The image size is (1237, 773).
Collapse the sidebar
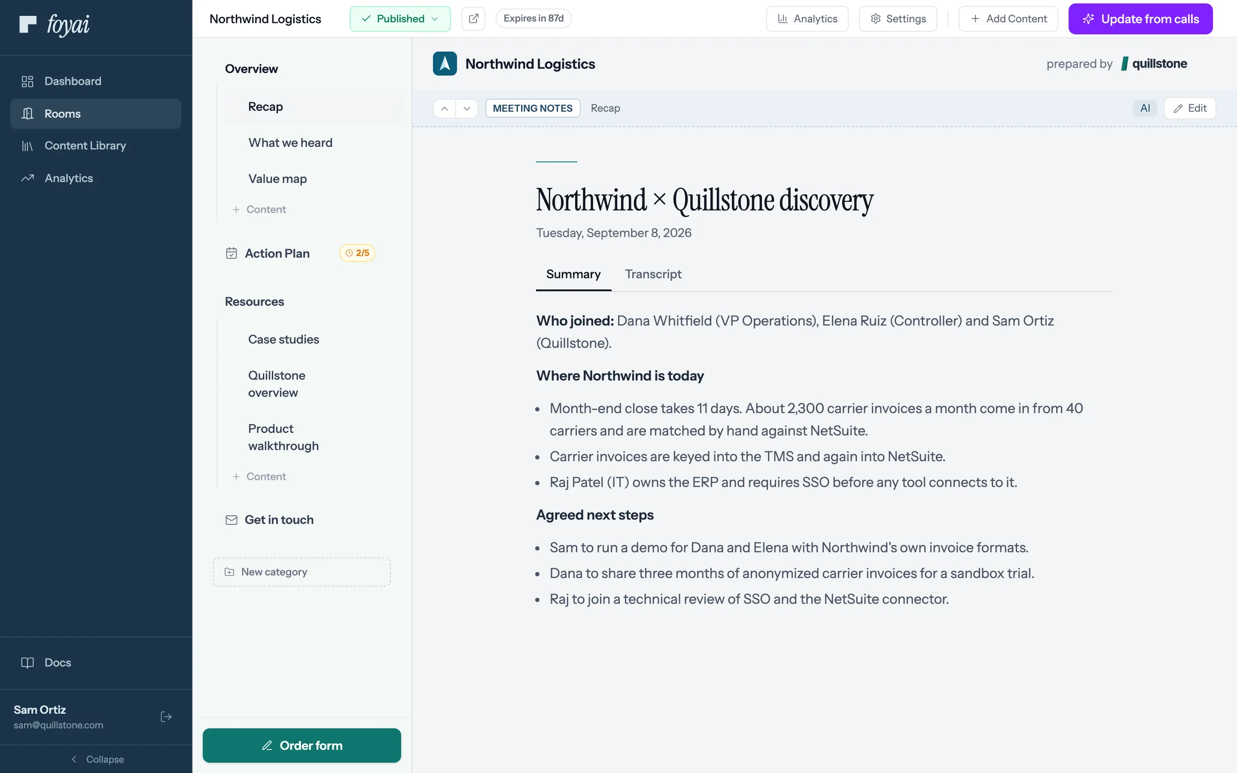click(x=96, y=759)
